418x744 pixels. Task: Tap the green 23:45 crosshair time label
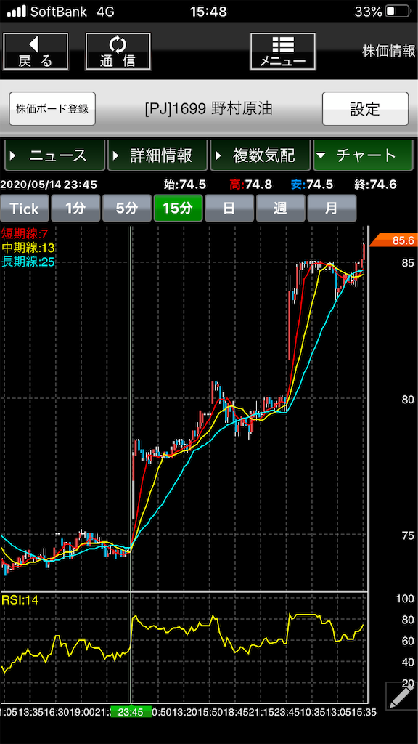point(131,712)
